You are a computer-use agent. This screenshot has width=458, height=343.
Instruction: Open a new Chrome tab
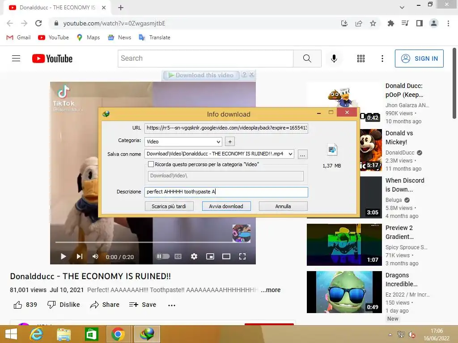121,8
